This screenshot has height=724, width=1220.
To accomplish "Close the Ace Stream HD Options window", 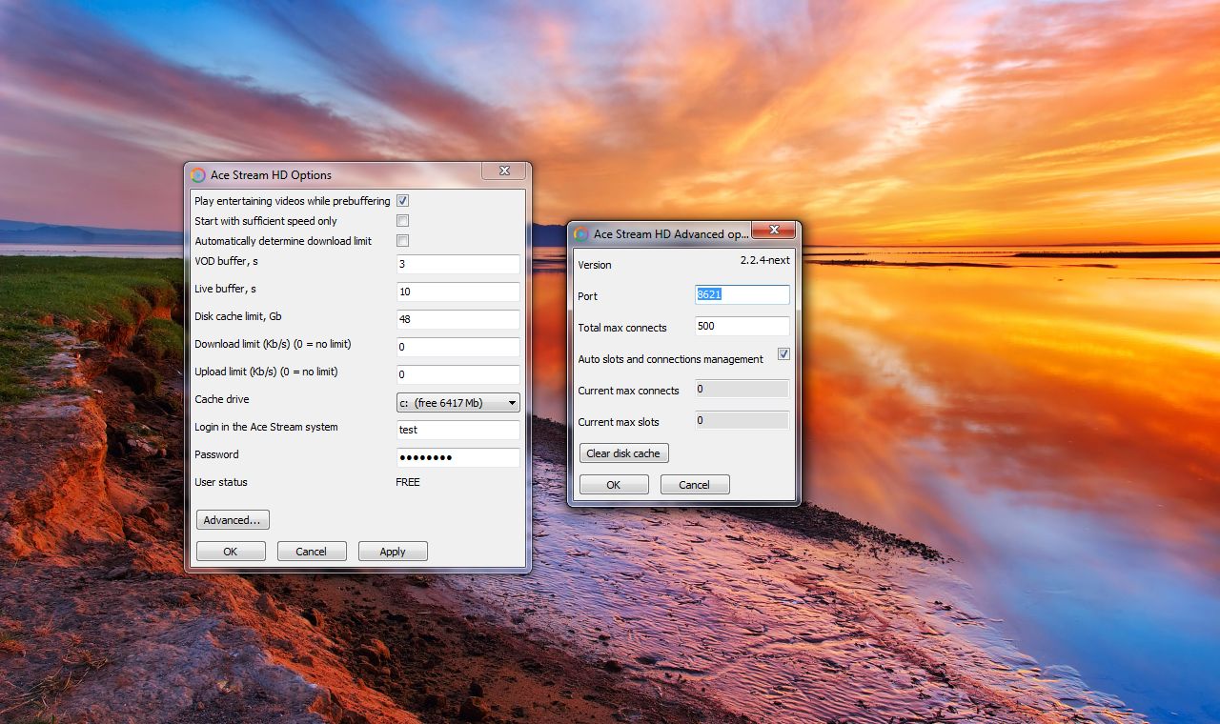I will click(x=503, y=171).
